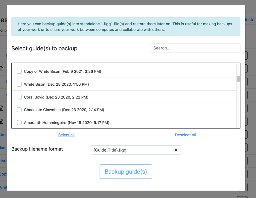256x198 pixels.
Task: Click the document icon beside the topmost background guide
Action: click(x=1, y=69)
